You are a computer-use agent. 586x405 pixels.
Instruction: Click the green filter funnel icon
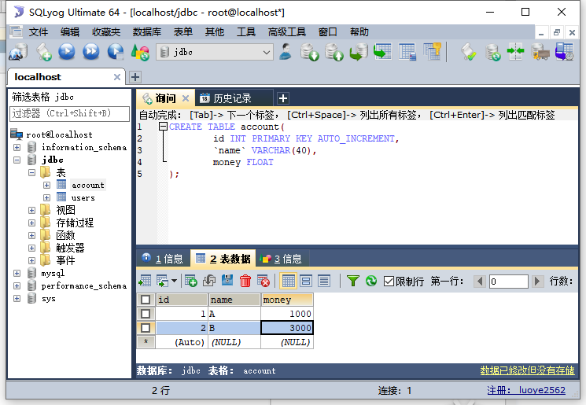353,281
